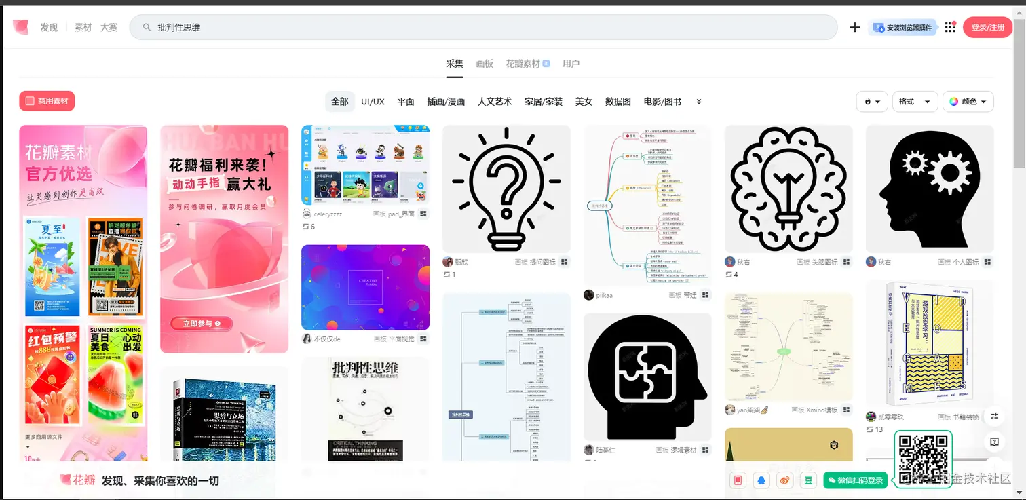Viewport: 1026px width, 500px height.
Task: Click the plus icon to add a pin
Action: [855, 27]
